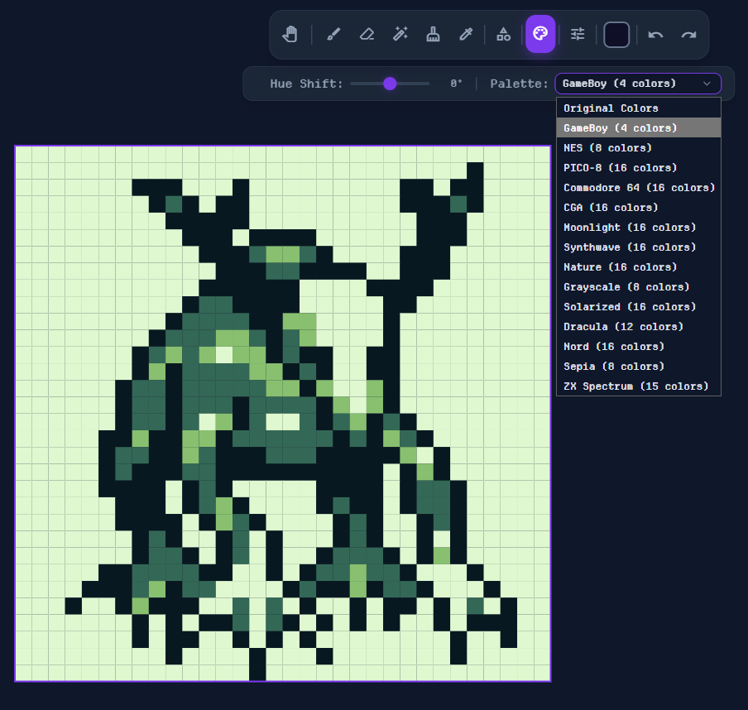Select the Brush tool
Image resolution: width=748 pixels, height=710 pixels.
[333, 35]
